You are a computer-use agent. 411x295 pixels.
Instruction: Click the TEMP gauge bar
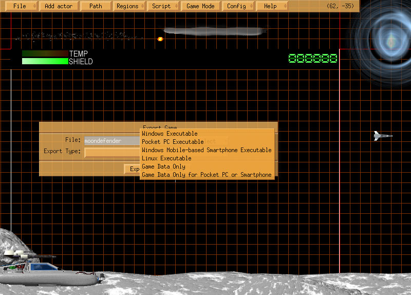pos(45,53)
